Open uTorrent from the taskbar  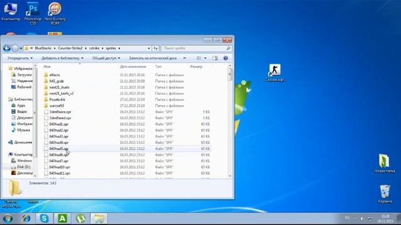pyautogui.click(x=81, y=219)
